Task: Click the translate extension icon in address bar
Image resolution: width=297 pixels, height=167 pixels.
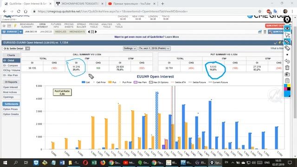Action: pyautogui.click(x=275, y=11)
